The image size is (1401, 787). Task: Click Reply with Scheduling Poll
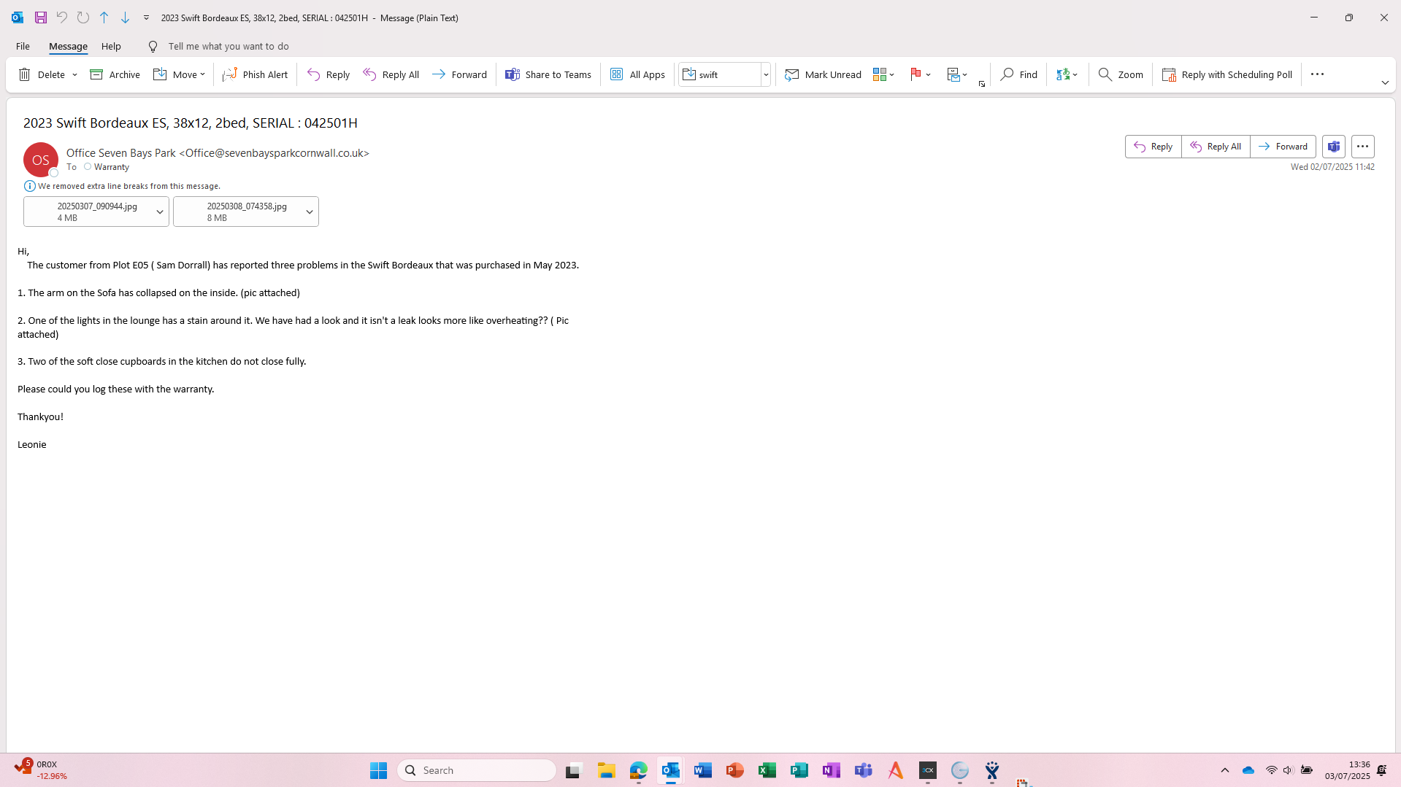click(x=1227, y=74)
